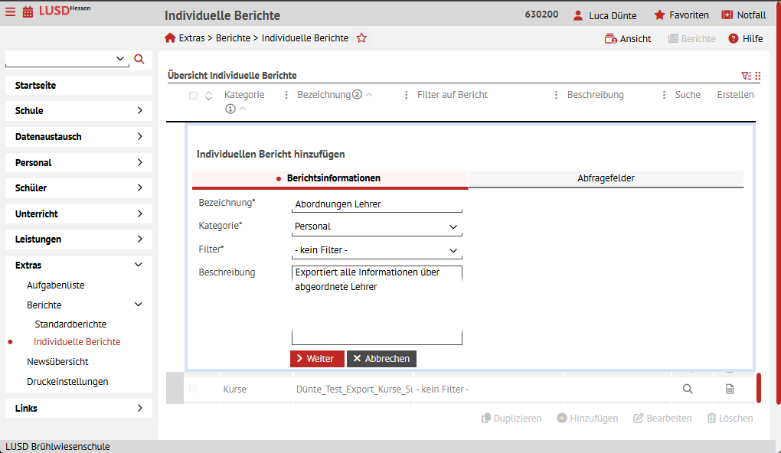Add page to favorites with star outline

tap(361, 37)
